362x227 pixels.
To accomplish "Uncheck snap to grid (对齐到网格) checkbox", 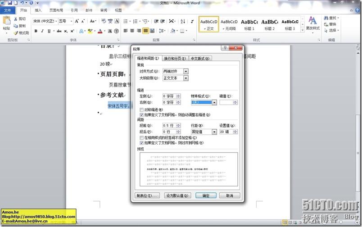I will pos(141,143).
